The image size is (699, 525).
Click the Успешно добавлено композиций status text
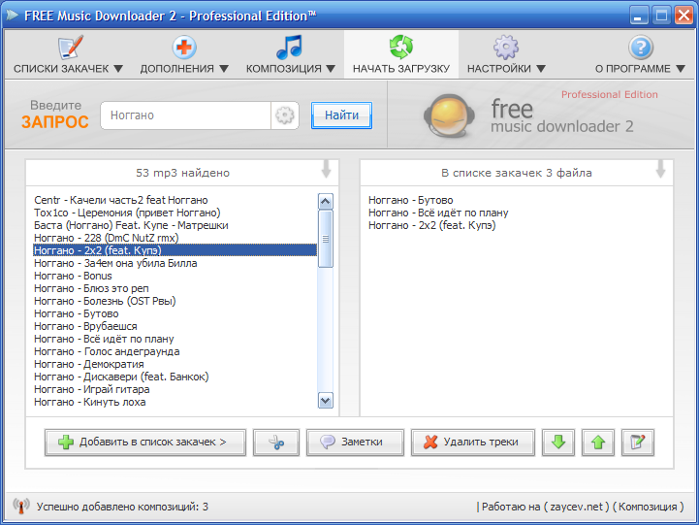pyautogui.click(x=122, y=507)
